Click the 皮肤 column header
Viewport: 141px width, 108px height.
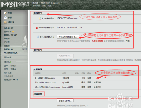83,73
